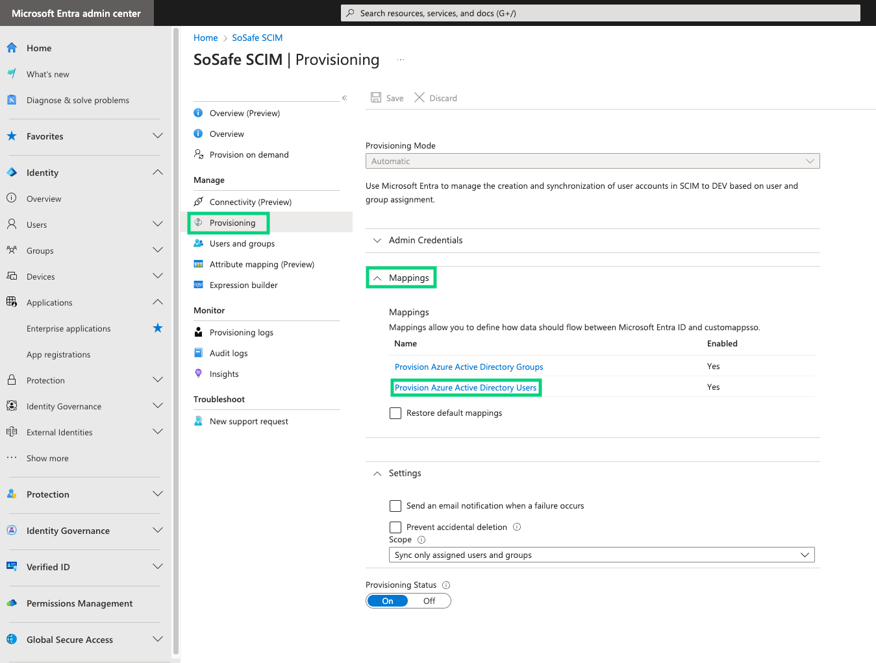
Task: Collapse the Settings section
Action: pos(405,474)
